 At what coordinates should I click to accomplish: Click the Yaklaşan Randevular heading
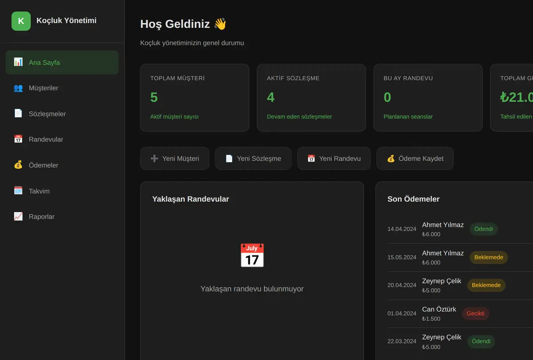[x=191, y=199]
